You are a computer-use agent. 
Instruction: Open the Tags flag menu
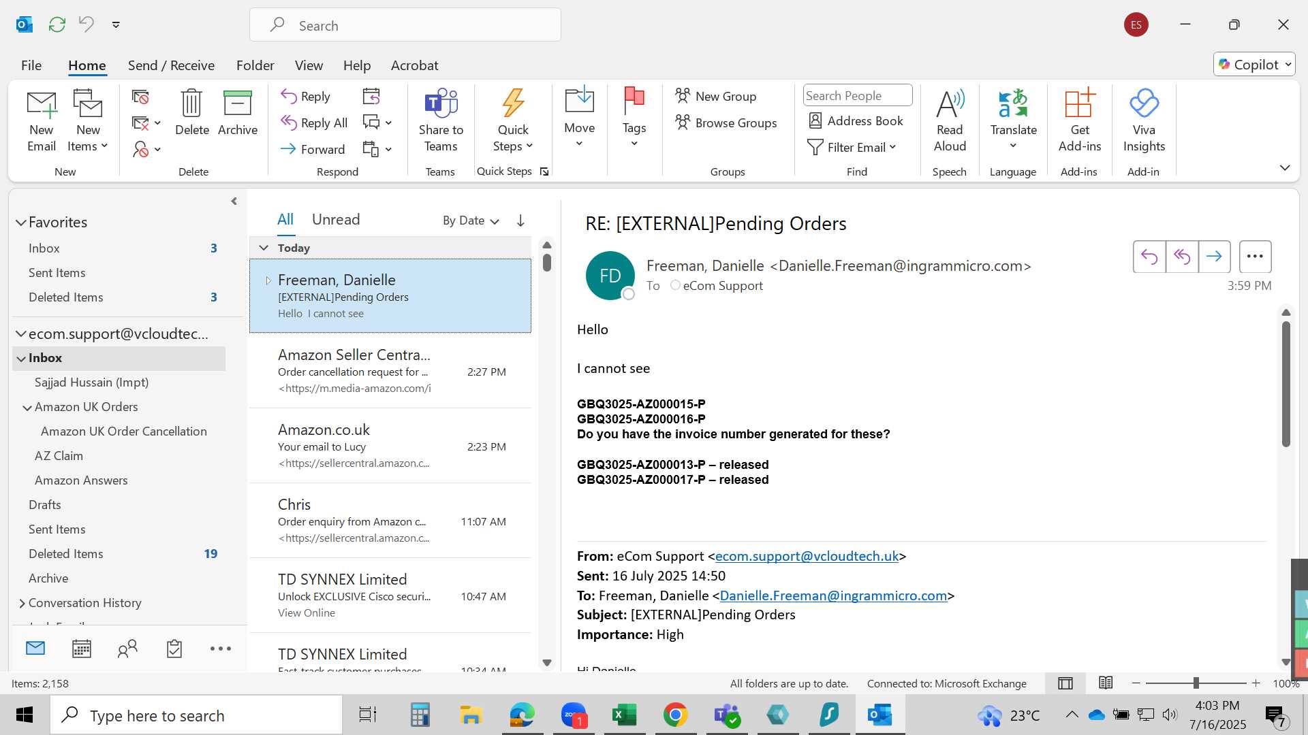tap(634, 117)
